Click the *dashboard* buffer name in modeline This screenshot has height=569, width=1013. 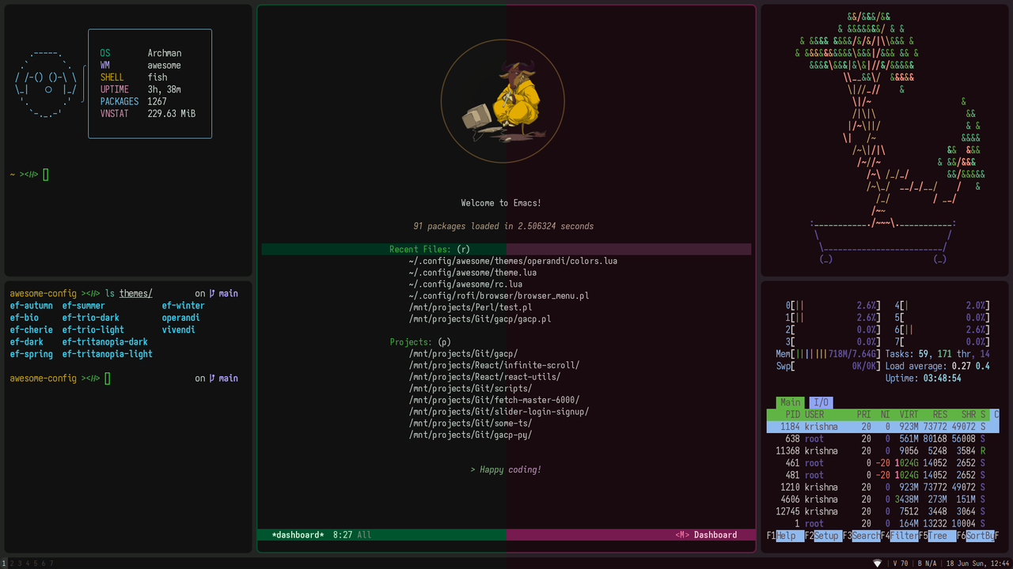[298, 535]
